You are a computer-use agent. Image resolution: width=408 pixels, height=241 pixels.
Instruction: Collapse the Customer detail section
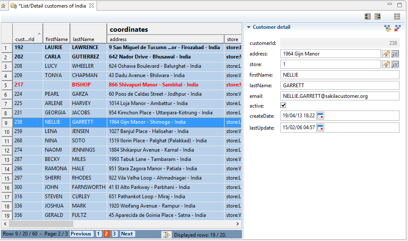[x=248, y=27]
